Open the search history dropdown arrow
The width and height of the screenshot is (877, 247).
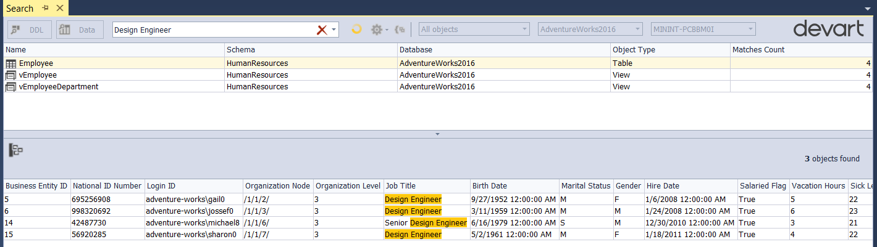(x=334, y=30)
